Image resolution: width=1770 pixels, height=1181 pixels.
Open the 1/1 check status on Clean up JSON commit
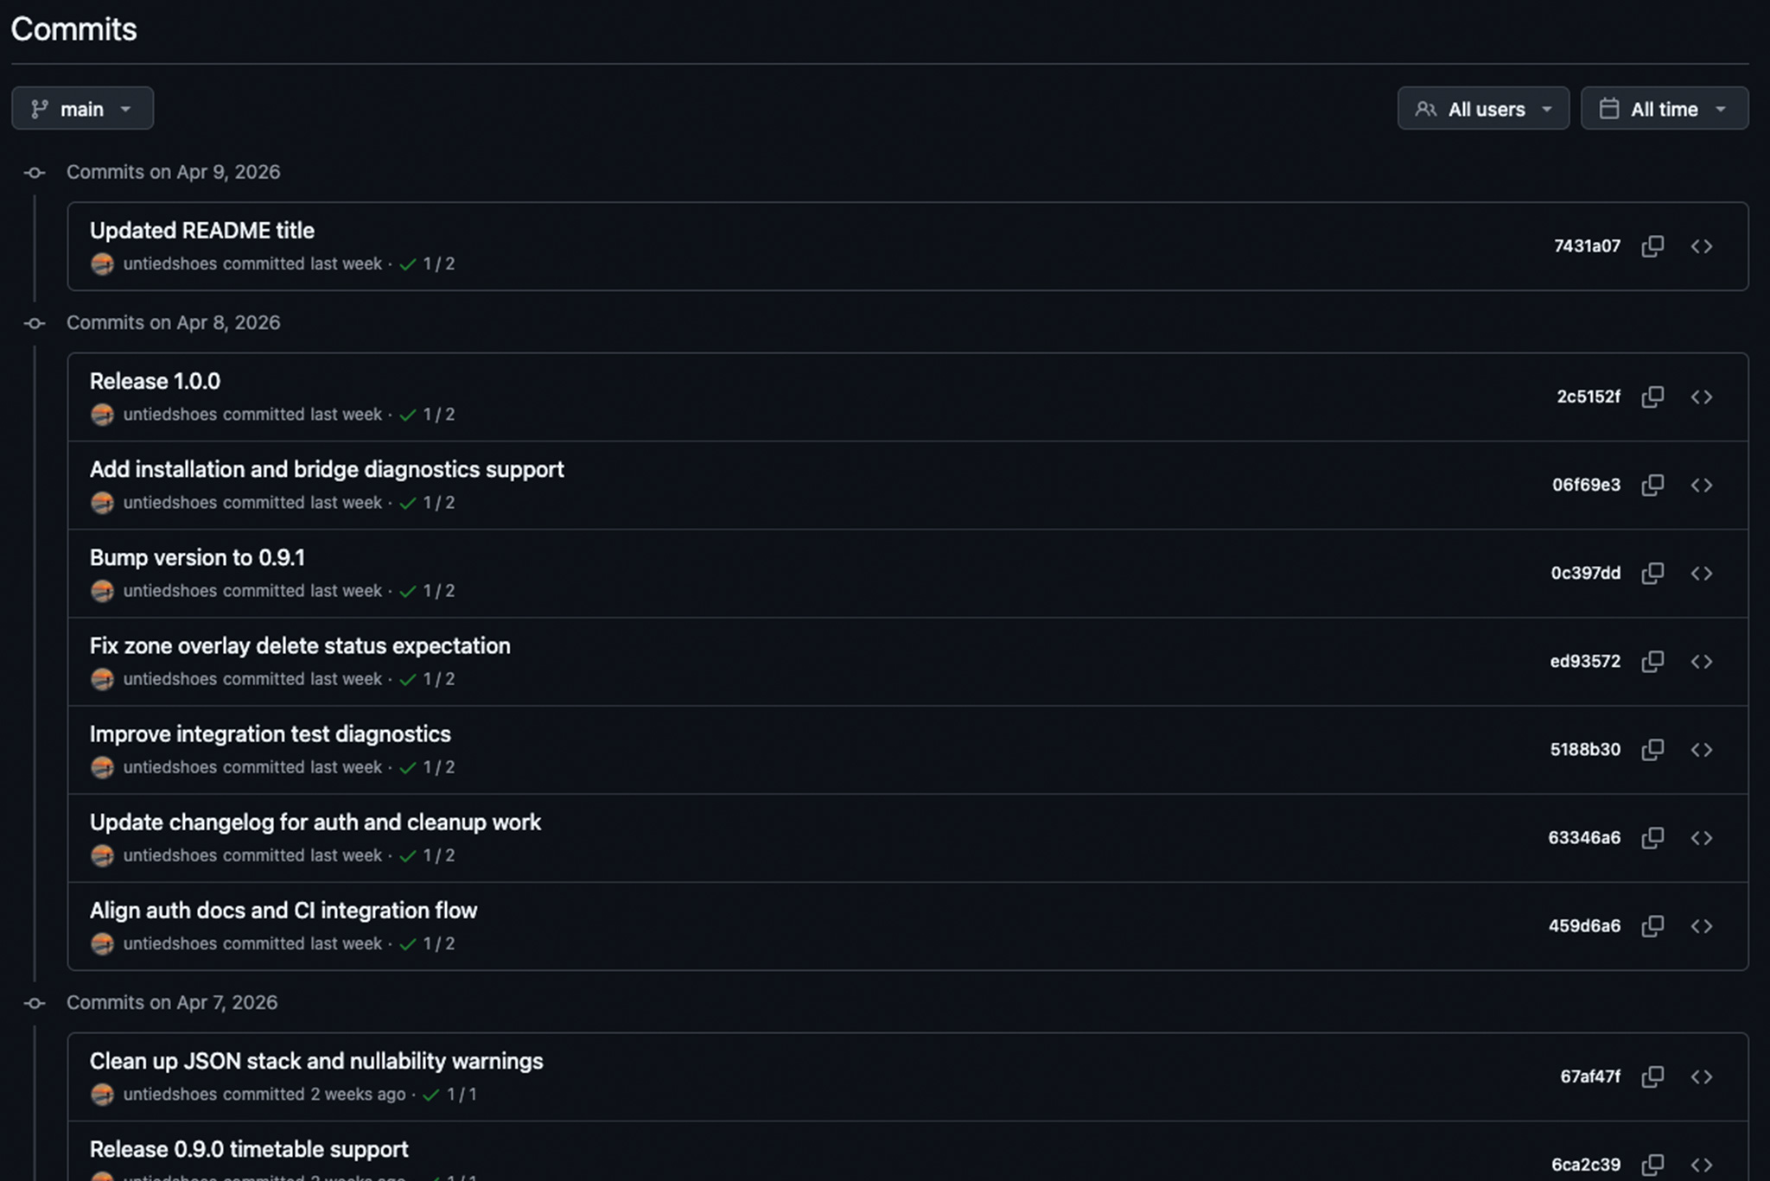pyautogui.click(x=453, y=1094)
